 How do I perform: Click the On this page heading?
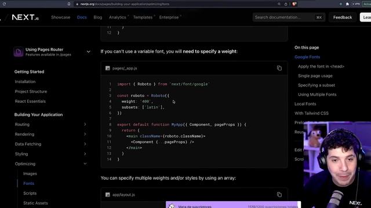(x=307, y=47)
